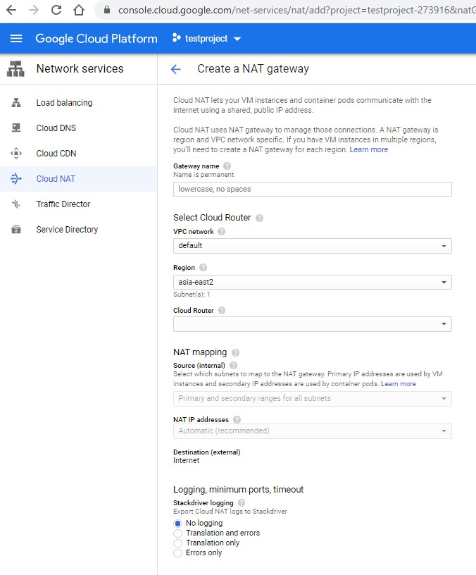
Task: Open the VPC network dropdown
Action: tap(312, 246)
